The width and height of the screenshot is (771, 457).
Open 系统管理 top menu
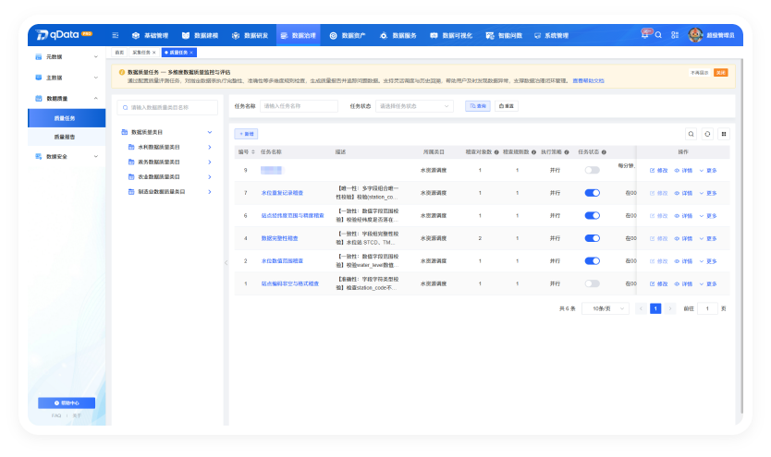(552, 35)
